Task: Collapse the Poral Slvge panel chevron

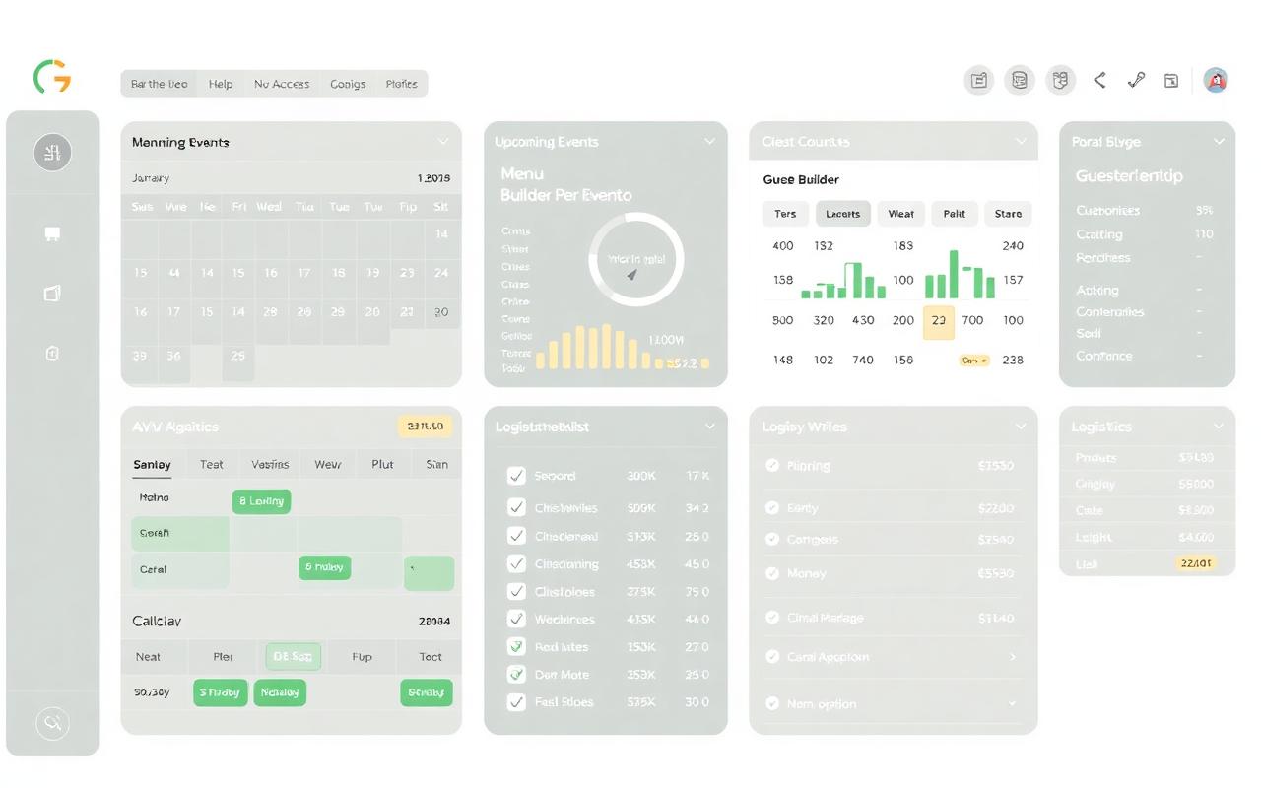Action: (1219, 142)
